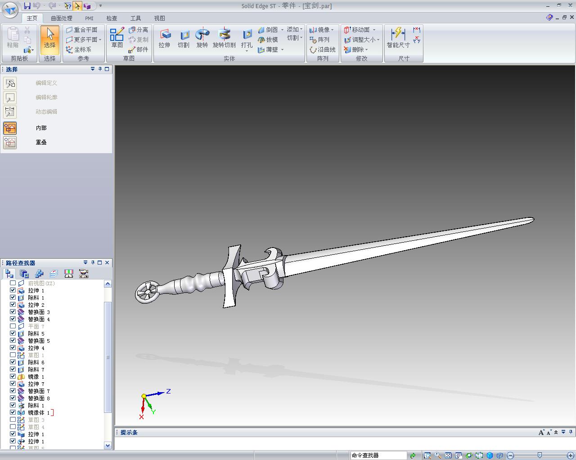Check the 草图 3 checkbox
576x460 pixels.
(x=13, y=420)
